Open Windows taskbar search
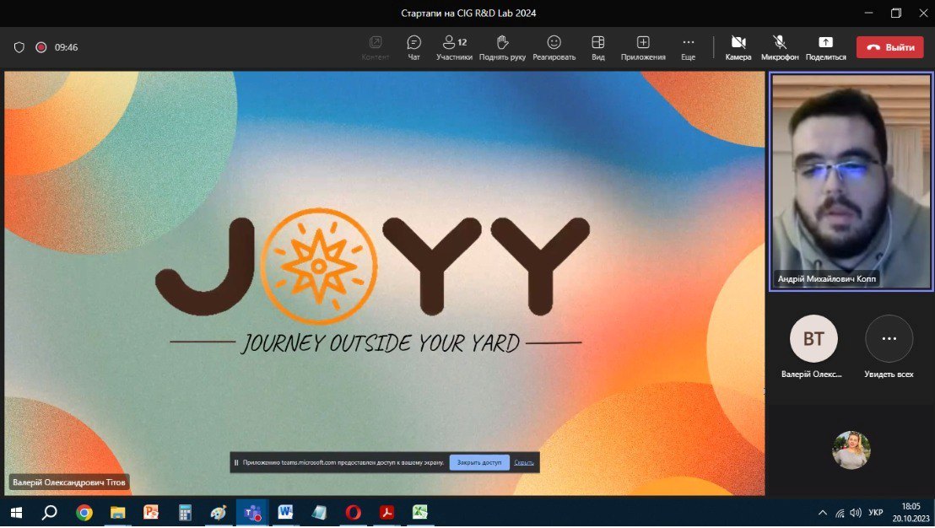Screen dimensions: 935x528 (50, 513)
